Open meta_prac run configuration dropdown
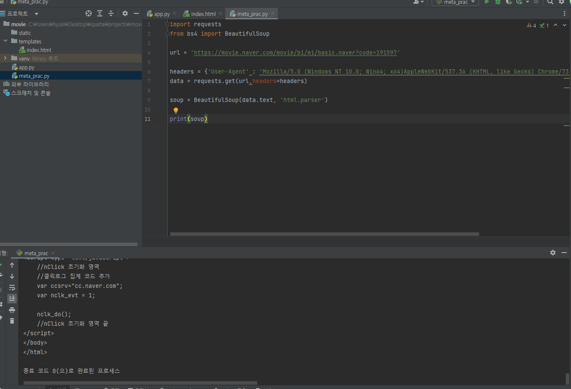 (x=455, y=2)
